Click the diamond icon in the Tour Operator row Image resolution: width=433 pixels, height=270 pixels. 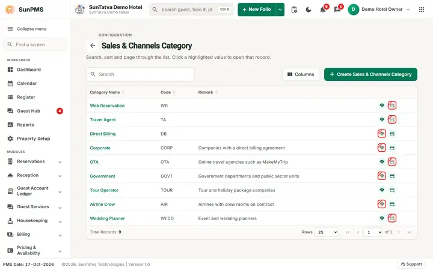tap(382, 190)
